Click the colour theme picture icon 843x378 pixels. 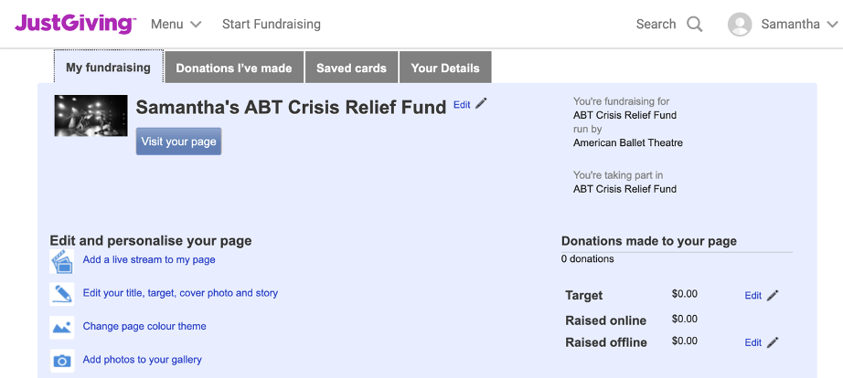pyautogui.click(x=62, y=328)
